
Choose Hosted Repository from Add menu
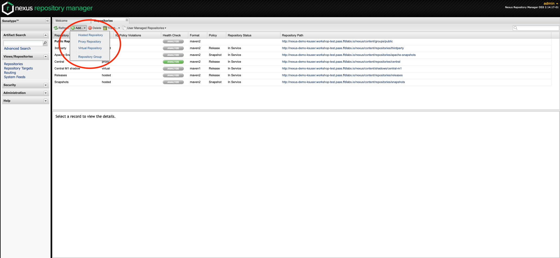click(90, 35)
